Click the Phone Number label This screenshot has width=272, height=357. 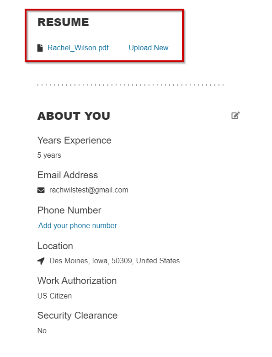(x=69, y=210)
